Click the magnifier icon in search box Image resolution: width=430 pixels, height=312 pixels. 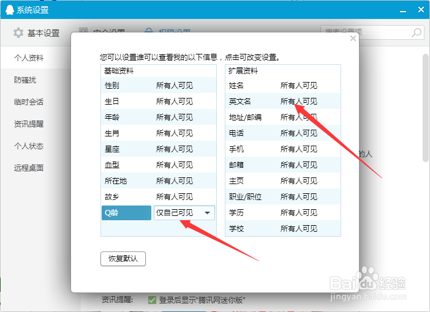(417, 32)
